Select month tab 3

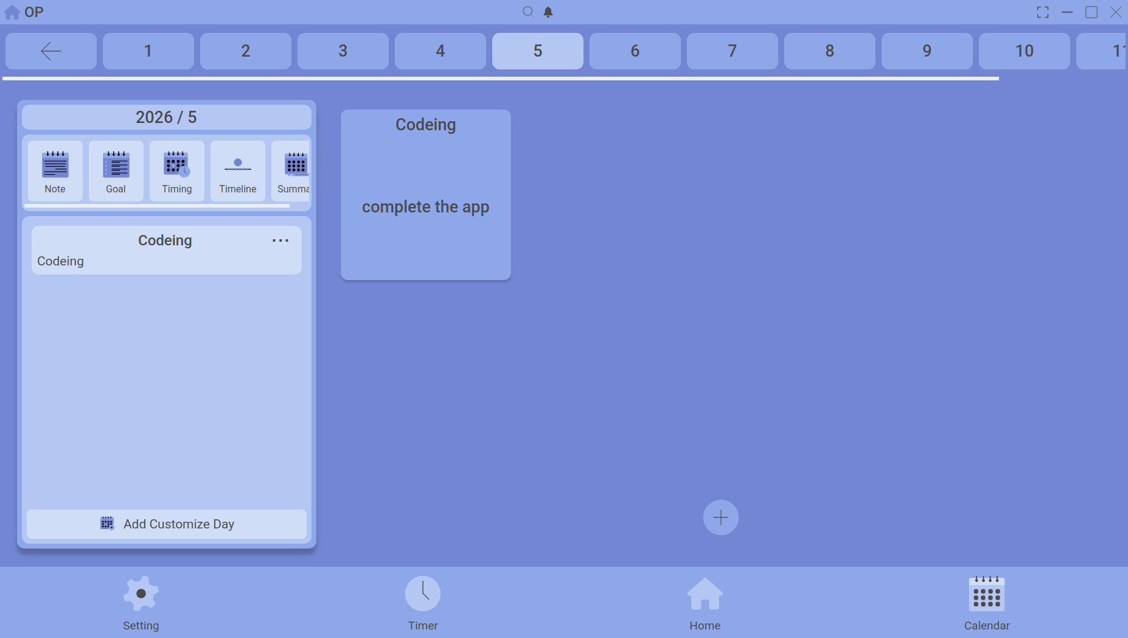(343, 51)
